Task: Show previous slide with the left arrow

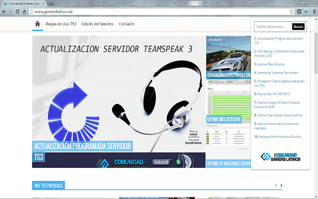Action: [x=35, y=102]
